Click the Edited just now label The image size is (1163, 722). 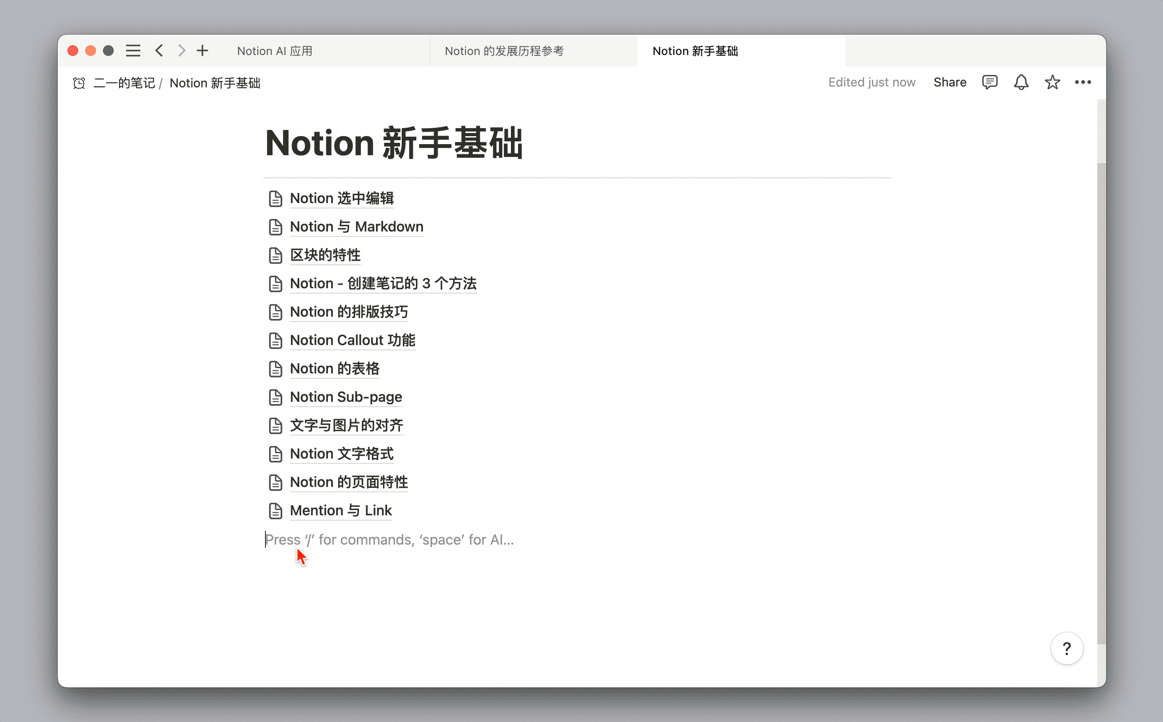tap(871, 82)
